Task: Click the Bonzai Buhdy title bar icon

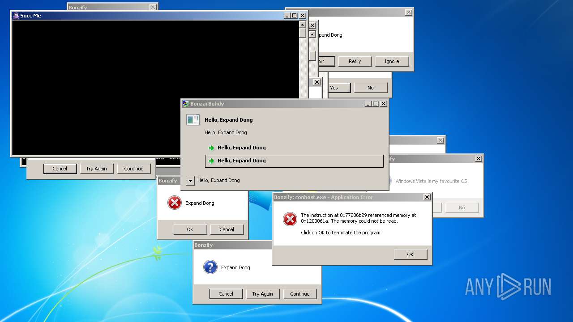Action: click(185, 104)
